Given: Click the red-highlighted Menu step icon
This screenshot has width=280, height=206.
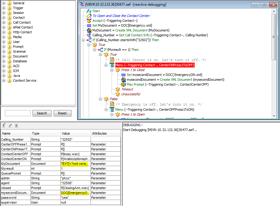Looking at the screenshot, I should pos(112,65).
